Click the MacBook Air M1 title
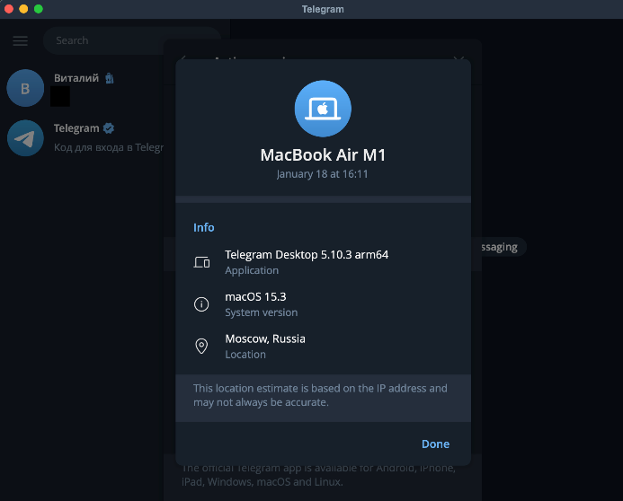This screenshot has width=623, height=501. coord(323,154)
